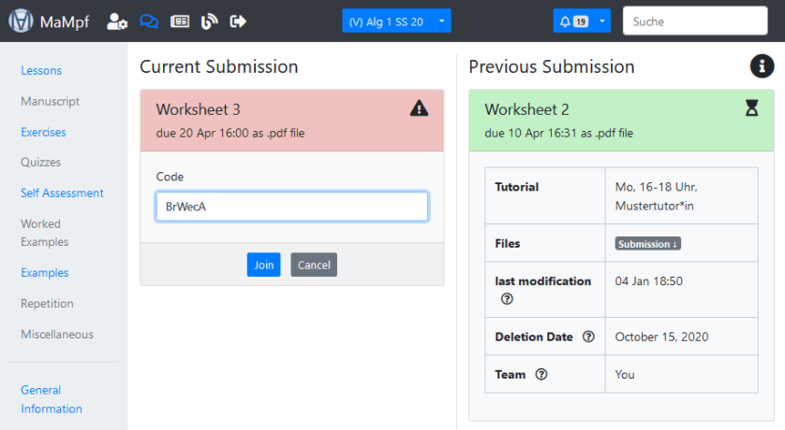785x430 pixels.
Task: Click help icon beside Team
Action: (541, 375)
